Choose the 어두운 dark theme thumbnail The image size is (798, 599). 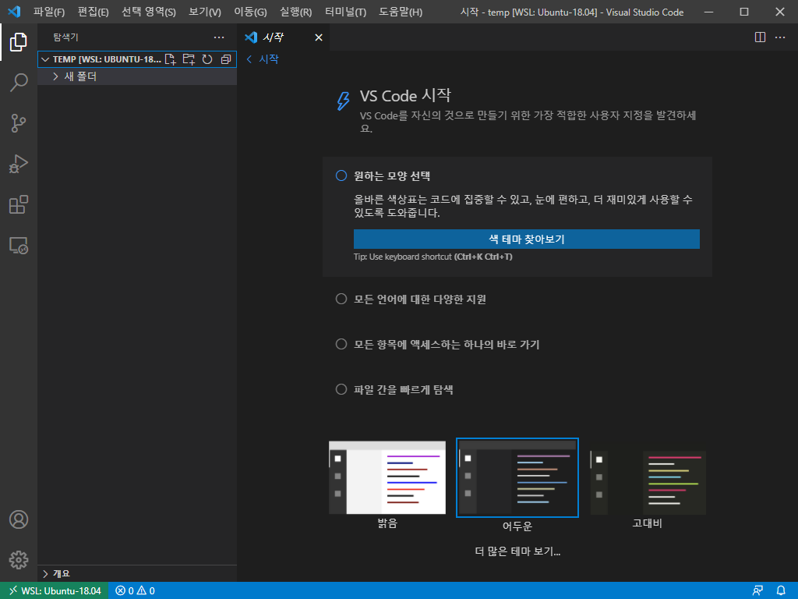[x=517, y=478]
